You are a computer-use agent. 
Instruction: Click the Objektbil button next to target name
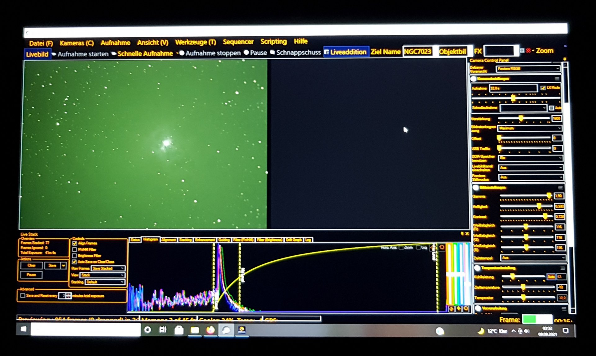coord(452,52)
